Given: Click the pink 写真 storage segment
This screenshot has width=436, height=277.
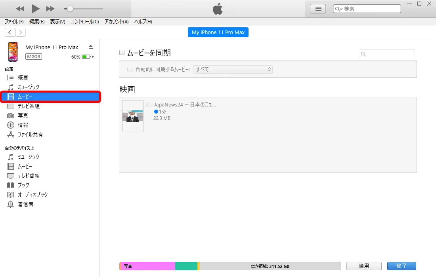Looking at the screenshot, I should tap(148, 266).
